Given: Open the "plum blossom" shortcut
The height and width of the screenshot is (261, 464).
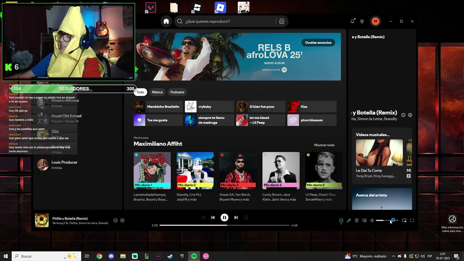Looking at the screenshot, I should 312,120.
